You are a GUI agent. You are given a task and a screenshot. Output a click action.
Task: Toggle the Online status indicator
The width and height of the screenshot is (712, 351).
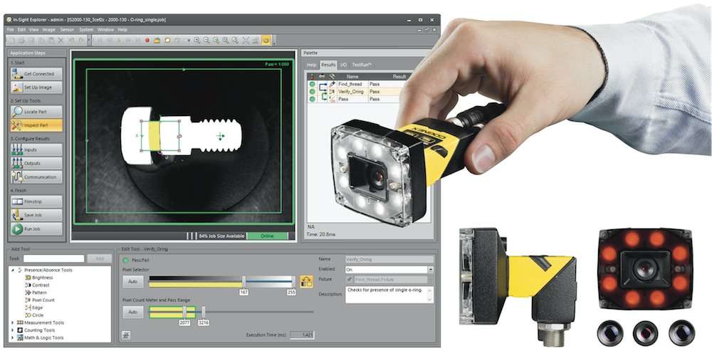click(x=267, y=236)
